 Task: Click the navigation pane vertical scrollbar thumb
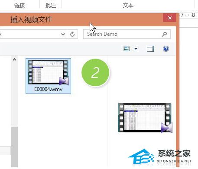tap(14, 147)
